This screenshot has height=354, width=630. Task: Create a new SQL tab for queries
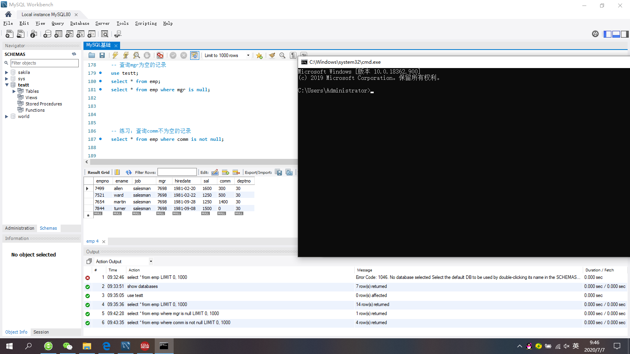[x=9, y=34]
